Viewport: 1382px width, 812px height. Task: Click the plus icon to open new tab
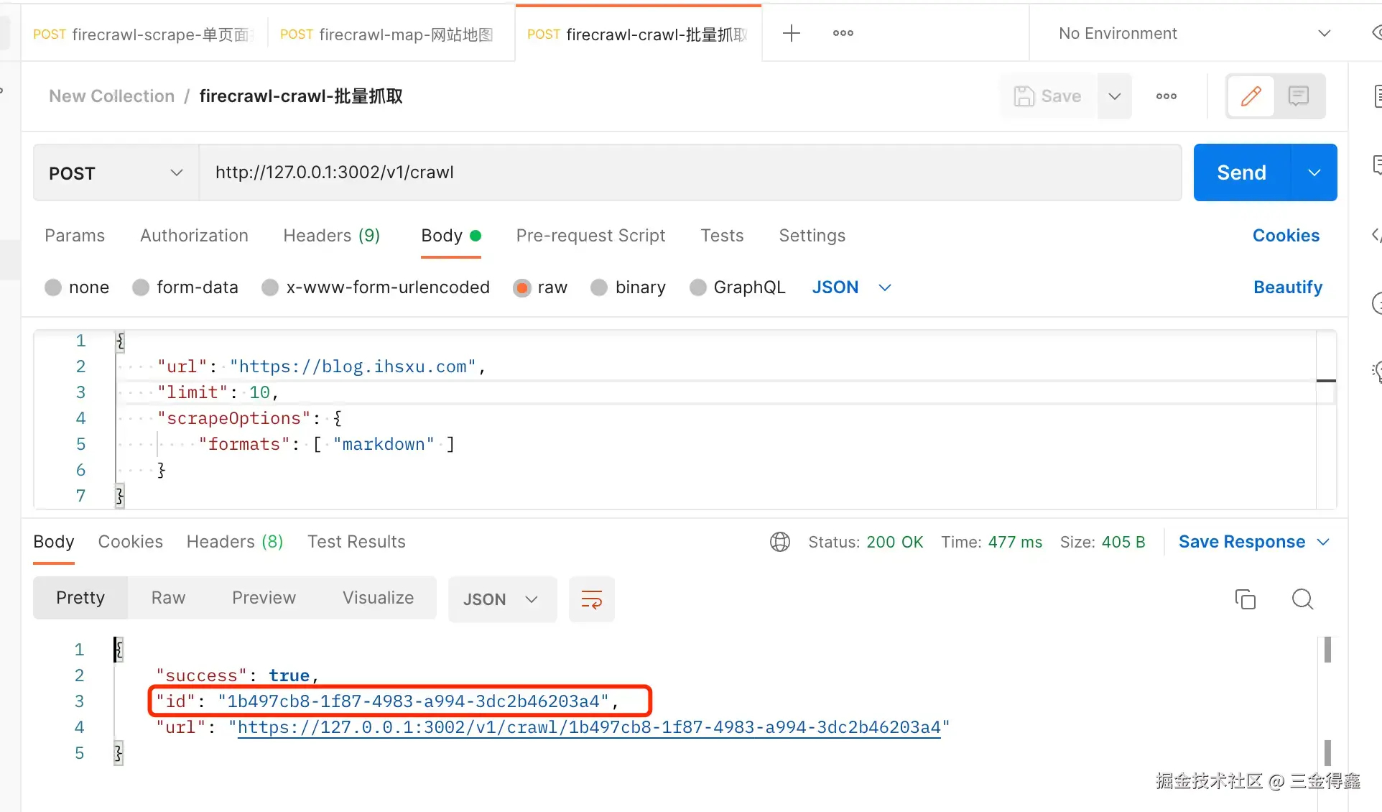(791, 33)
